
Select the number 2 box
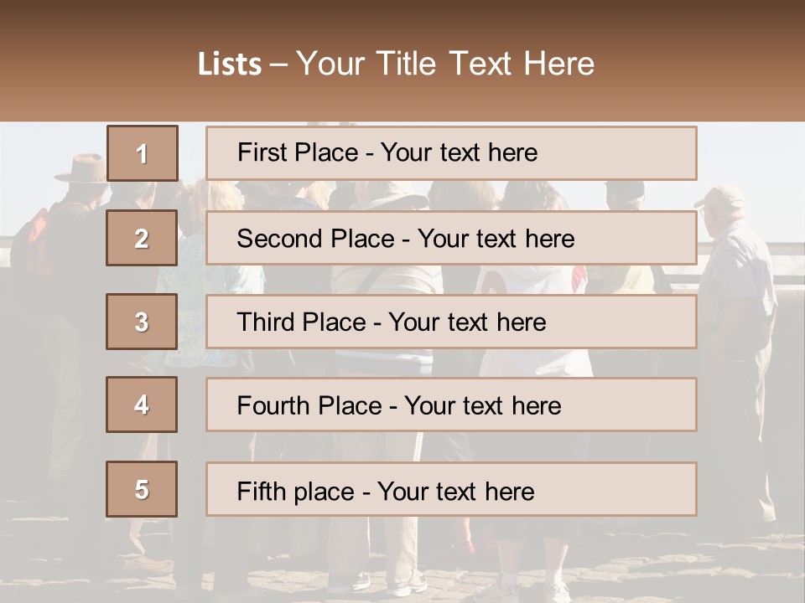(142, 238)
